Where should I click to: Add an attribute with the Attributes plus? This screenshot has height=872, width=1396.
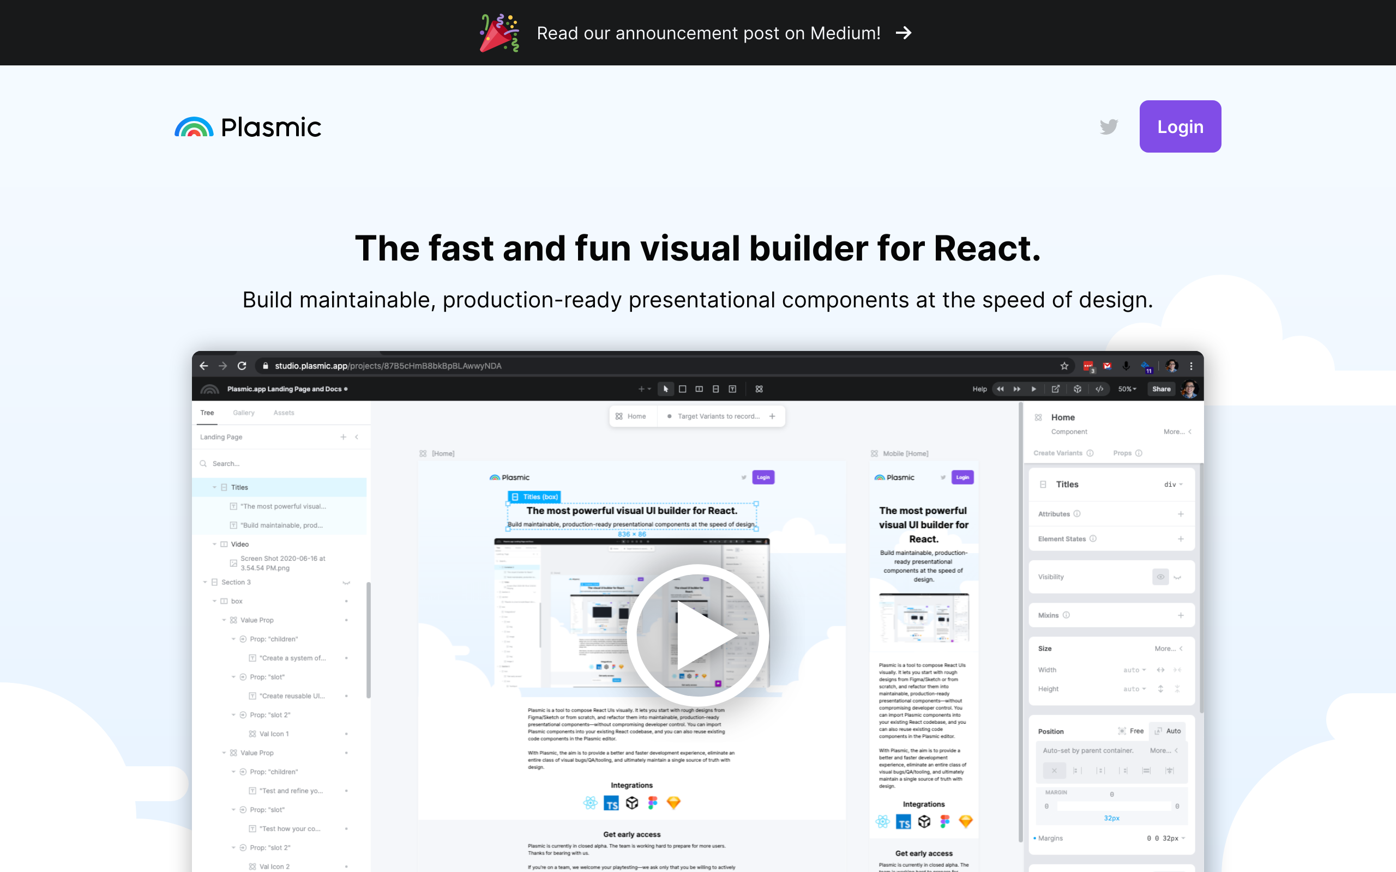(1181, 514)
